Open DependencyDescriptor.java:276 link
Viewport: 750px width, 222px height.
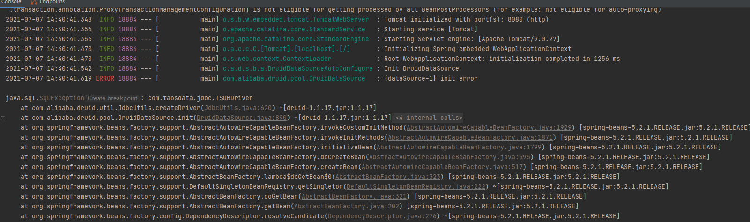click(382, 216)
